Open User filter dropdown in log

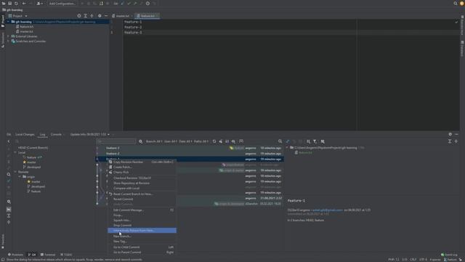[170, 141]
